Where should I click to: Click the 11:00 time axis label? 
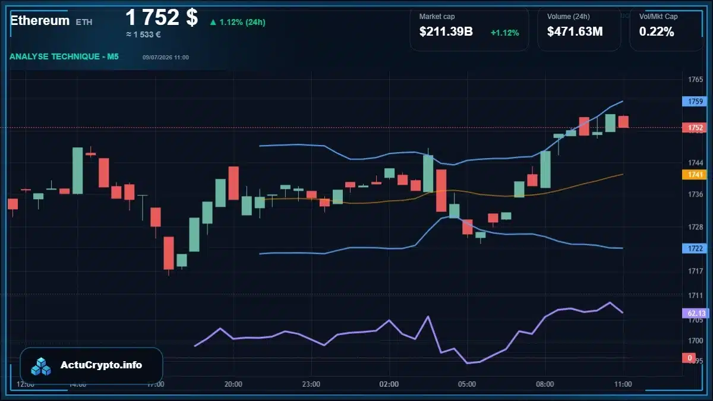(623, 384)
